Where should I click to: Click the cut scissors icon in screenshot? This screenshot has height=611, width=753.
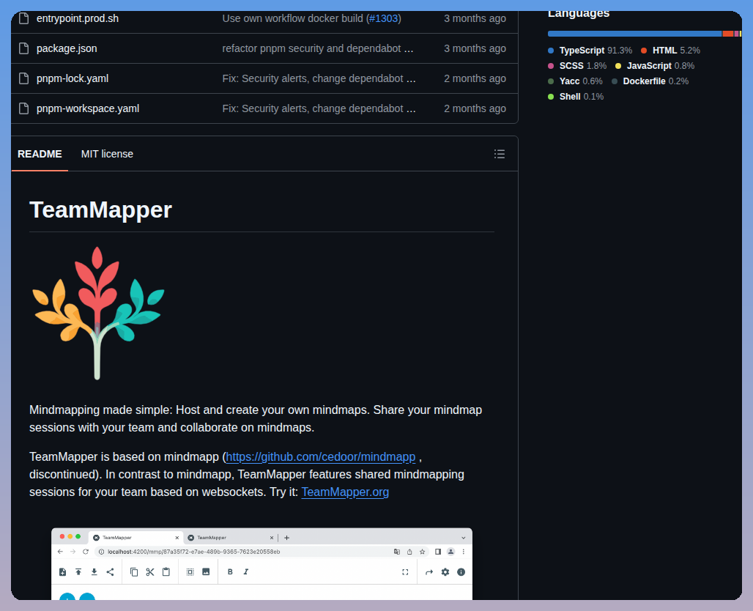pos(150,571)
